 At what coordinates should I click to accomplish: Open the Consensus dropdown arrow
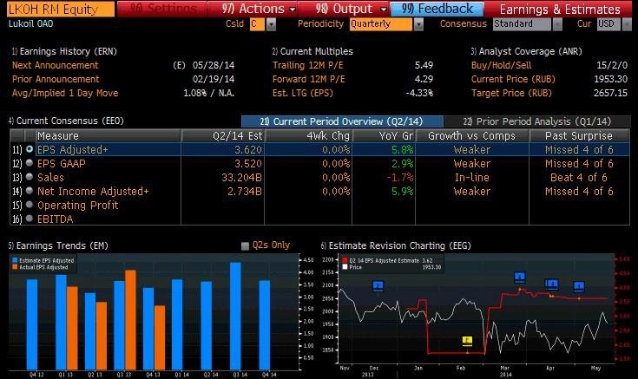point(557,24)
